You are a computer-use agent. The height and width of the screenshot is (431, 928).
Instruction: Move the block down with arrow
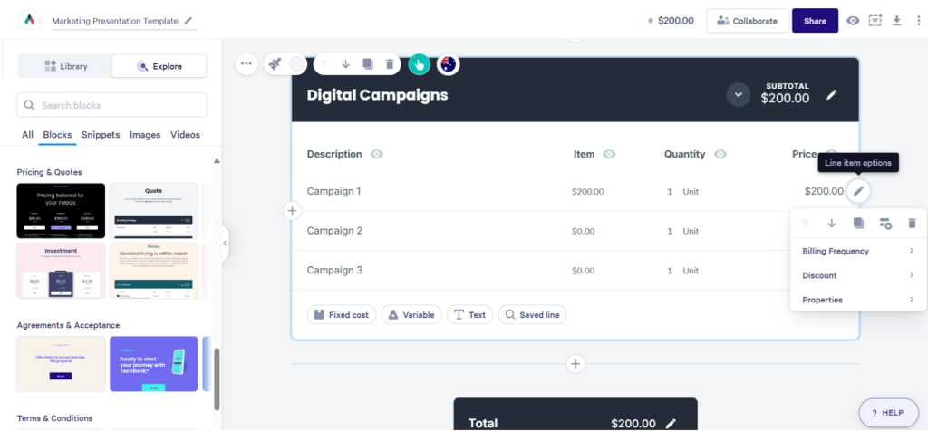pos(345,64)
